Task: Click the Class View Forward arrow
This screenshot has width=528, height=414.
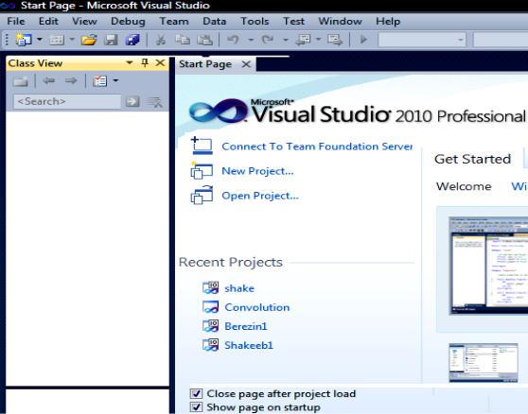Action: (x=71, y=80)
